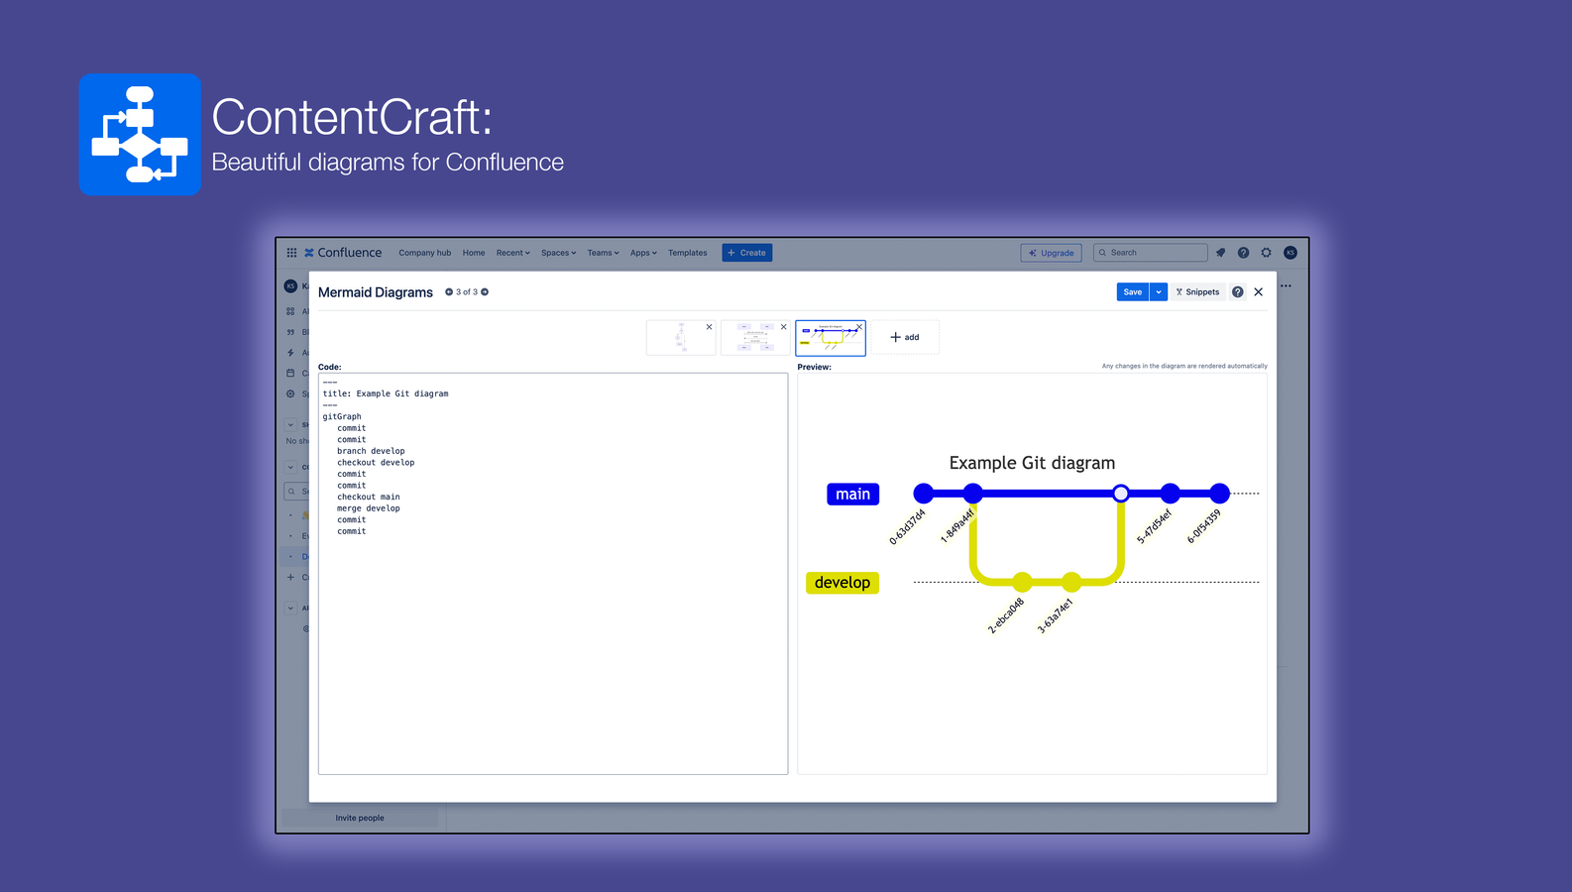The height and width of the screenshot is (892, 1572).
Task: Save the Mermaid diagram
Action: click(1133, 292)
